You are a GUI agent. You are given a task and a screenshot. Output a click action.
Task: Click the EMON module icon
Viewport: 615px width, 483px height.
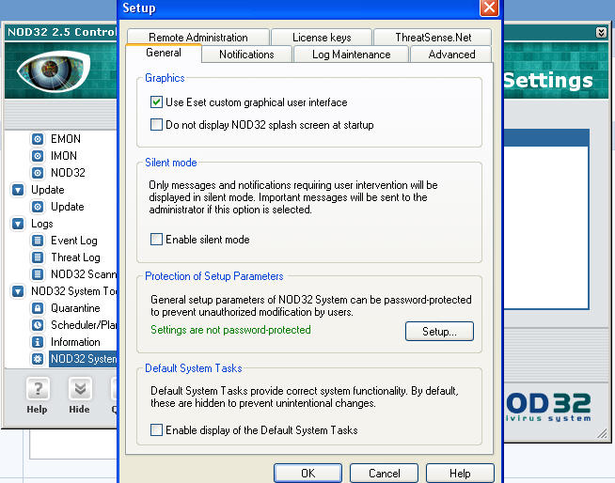tap(38, 139)
